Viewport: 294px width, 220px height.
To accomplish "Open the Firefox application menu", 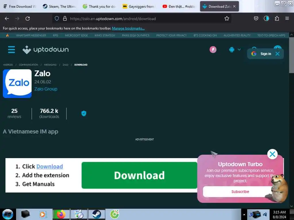I will click(287, 18).
